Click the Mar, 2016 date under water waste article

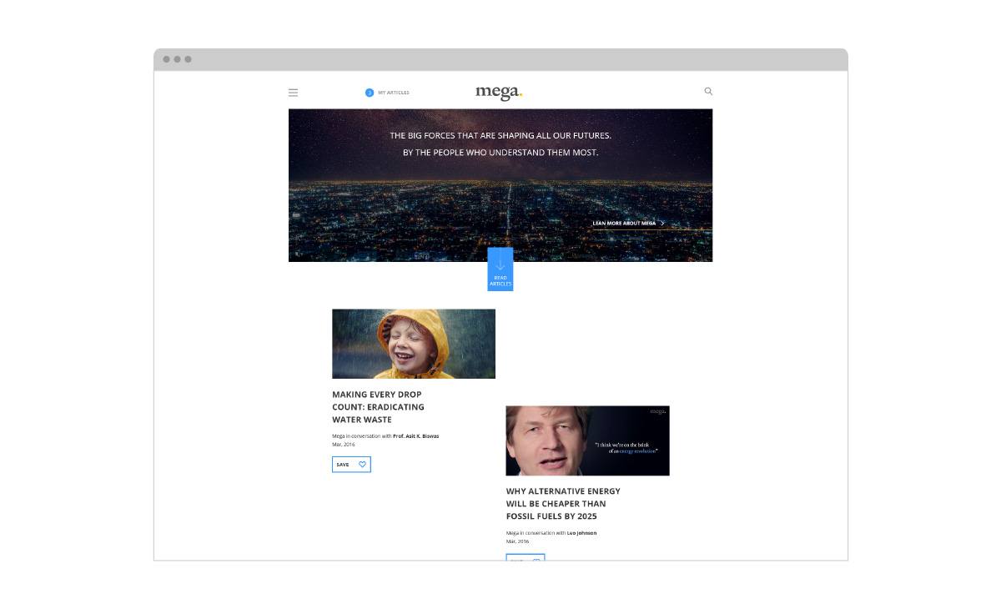click(x=344, y=445)
